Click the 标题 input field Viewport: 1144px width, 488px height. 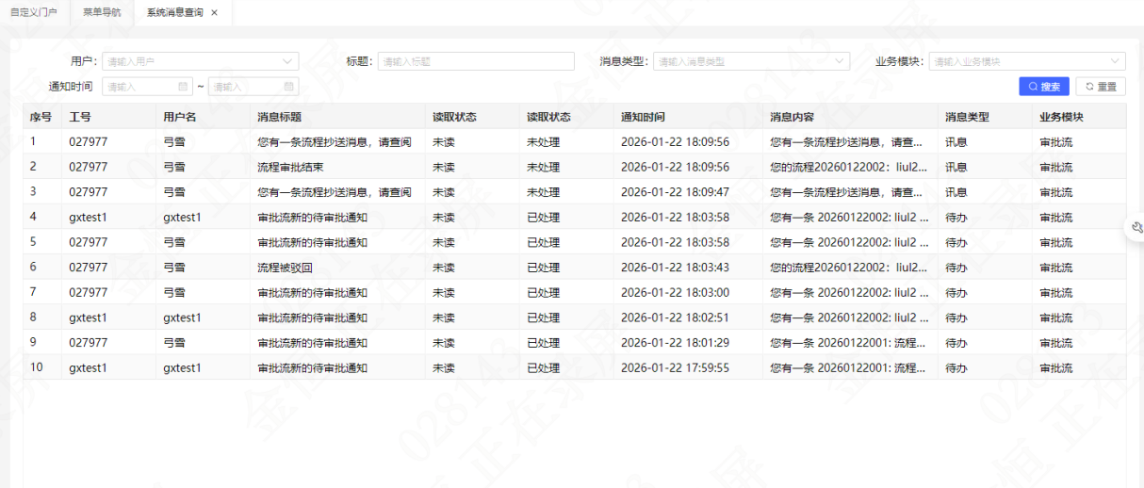tap(476, 61)
